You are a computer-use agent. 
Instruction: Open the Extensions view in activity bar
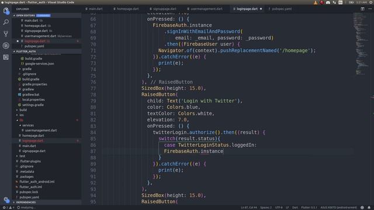point(6,57)
